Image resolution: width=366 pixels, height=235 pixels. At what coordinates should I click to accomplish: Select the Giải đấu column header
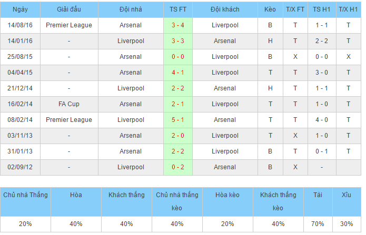pos(68,10)
